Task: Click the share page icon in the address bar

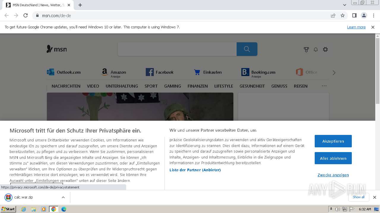Action: pyautogui.click(x=333, y=15)
